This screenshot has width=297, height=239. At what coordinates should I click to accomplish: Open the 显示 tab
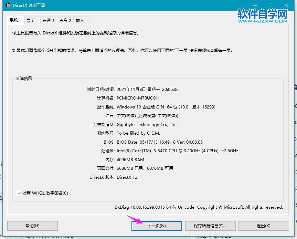[x=31, y=21]
